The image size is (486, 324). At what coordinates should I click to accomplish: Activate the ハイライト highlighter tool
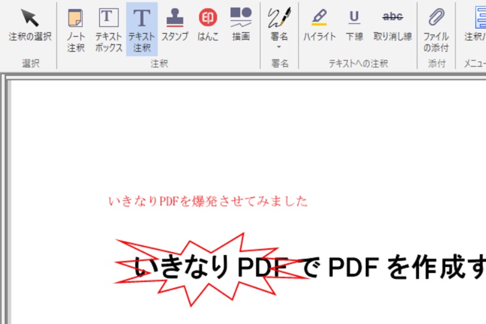point(319,25)
